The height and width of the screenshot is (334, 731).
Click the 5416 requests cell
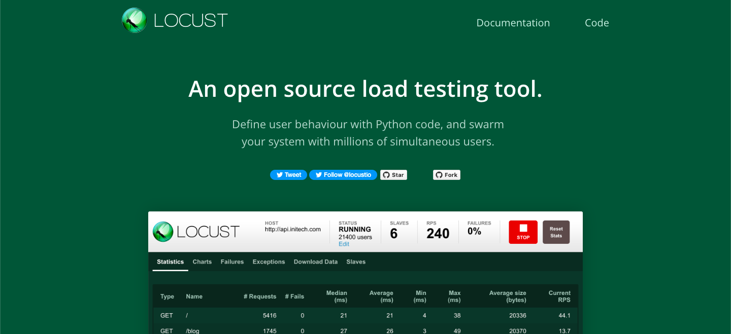270,315
